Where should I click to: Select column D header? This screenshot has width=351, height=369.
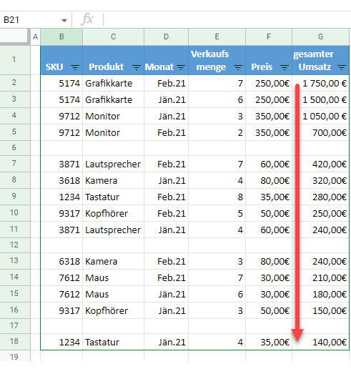166,36
